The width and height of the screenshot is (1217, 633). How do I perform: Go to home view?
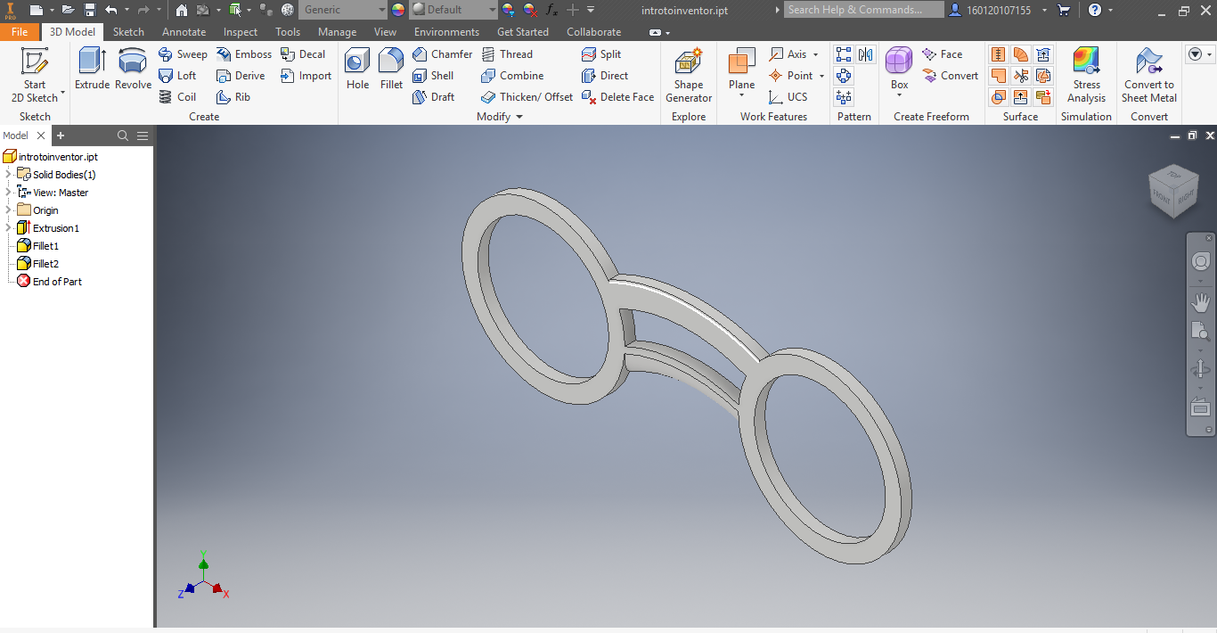182,10
